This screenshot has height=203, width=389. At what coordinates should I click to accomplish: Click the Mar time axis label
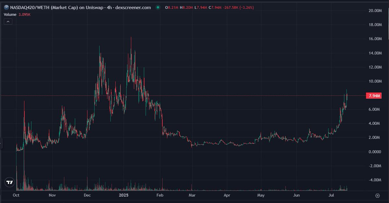(x=192, y=196)
